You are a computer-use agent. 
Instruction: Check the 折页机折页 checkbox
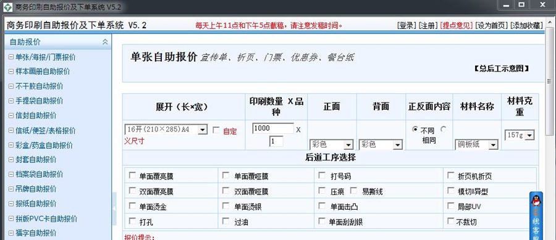[x=451, y=175]
